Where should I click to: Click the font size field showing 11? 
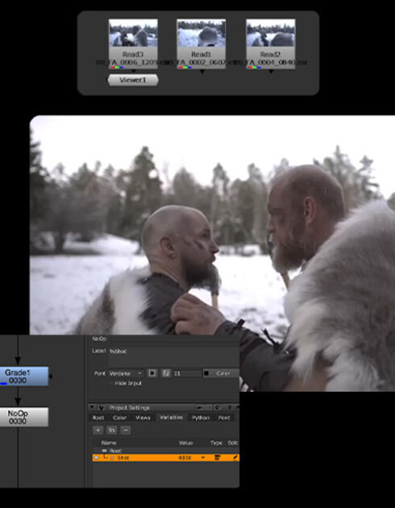pyautogui.click(x=187, y=373)
